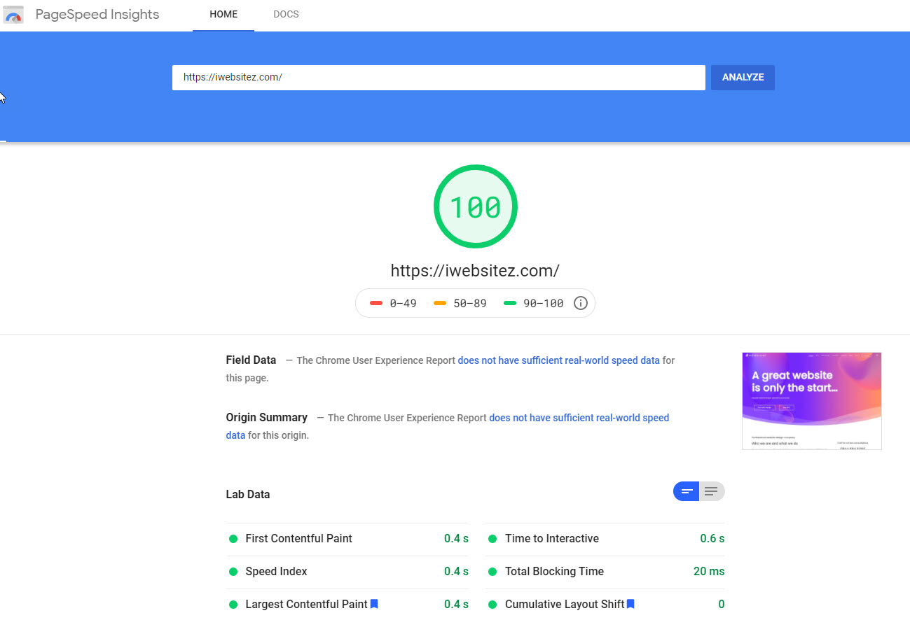Click the Lab Data heading
The image size is (910, 620).
coord(247,494)
